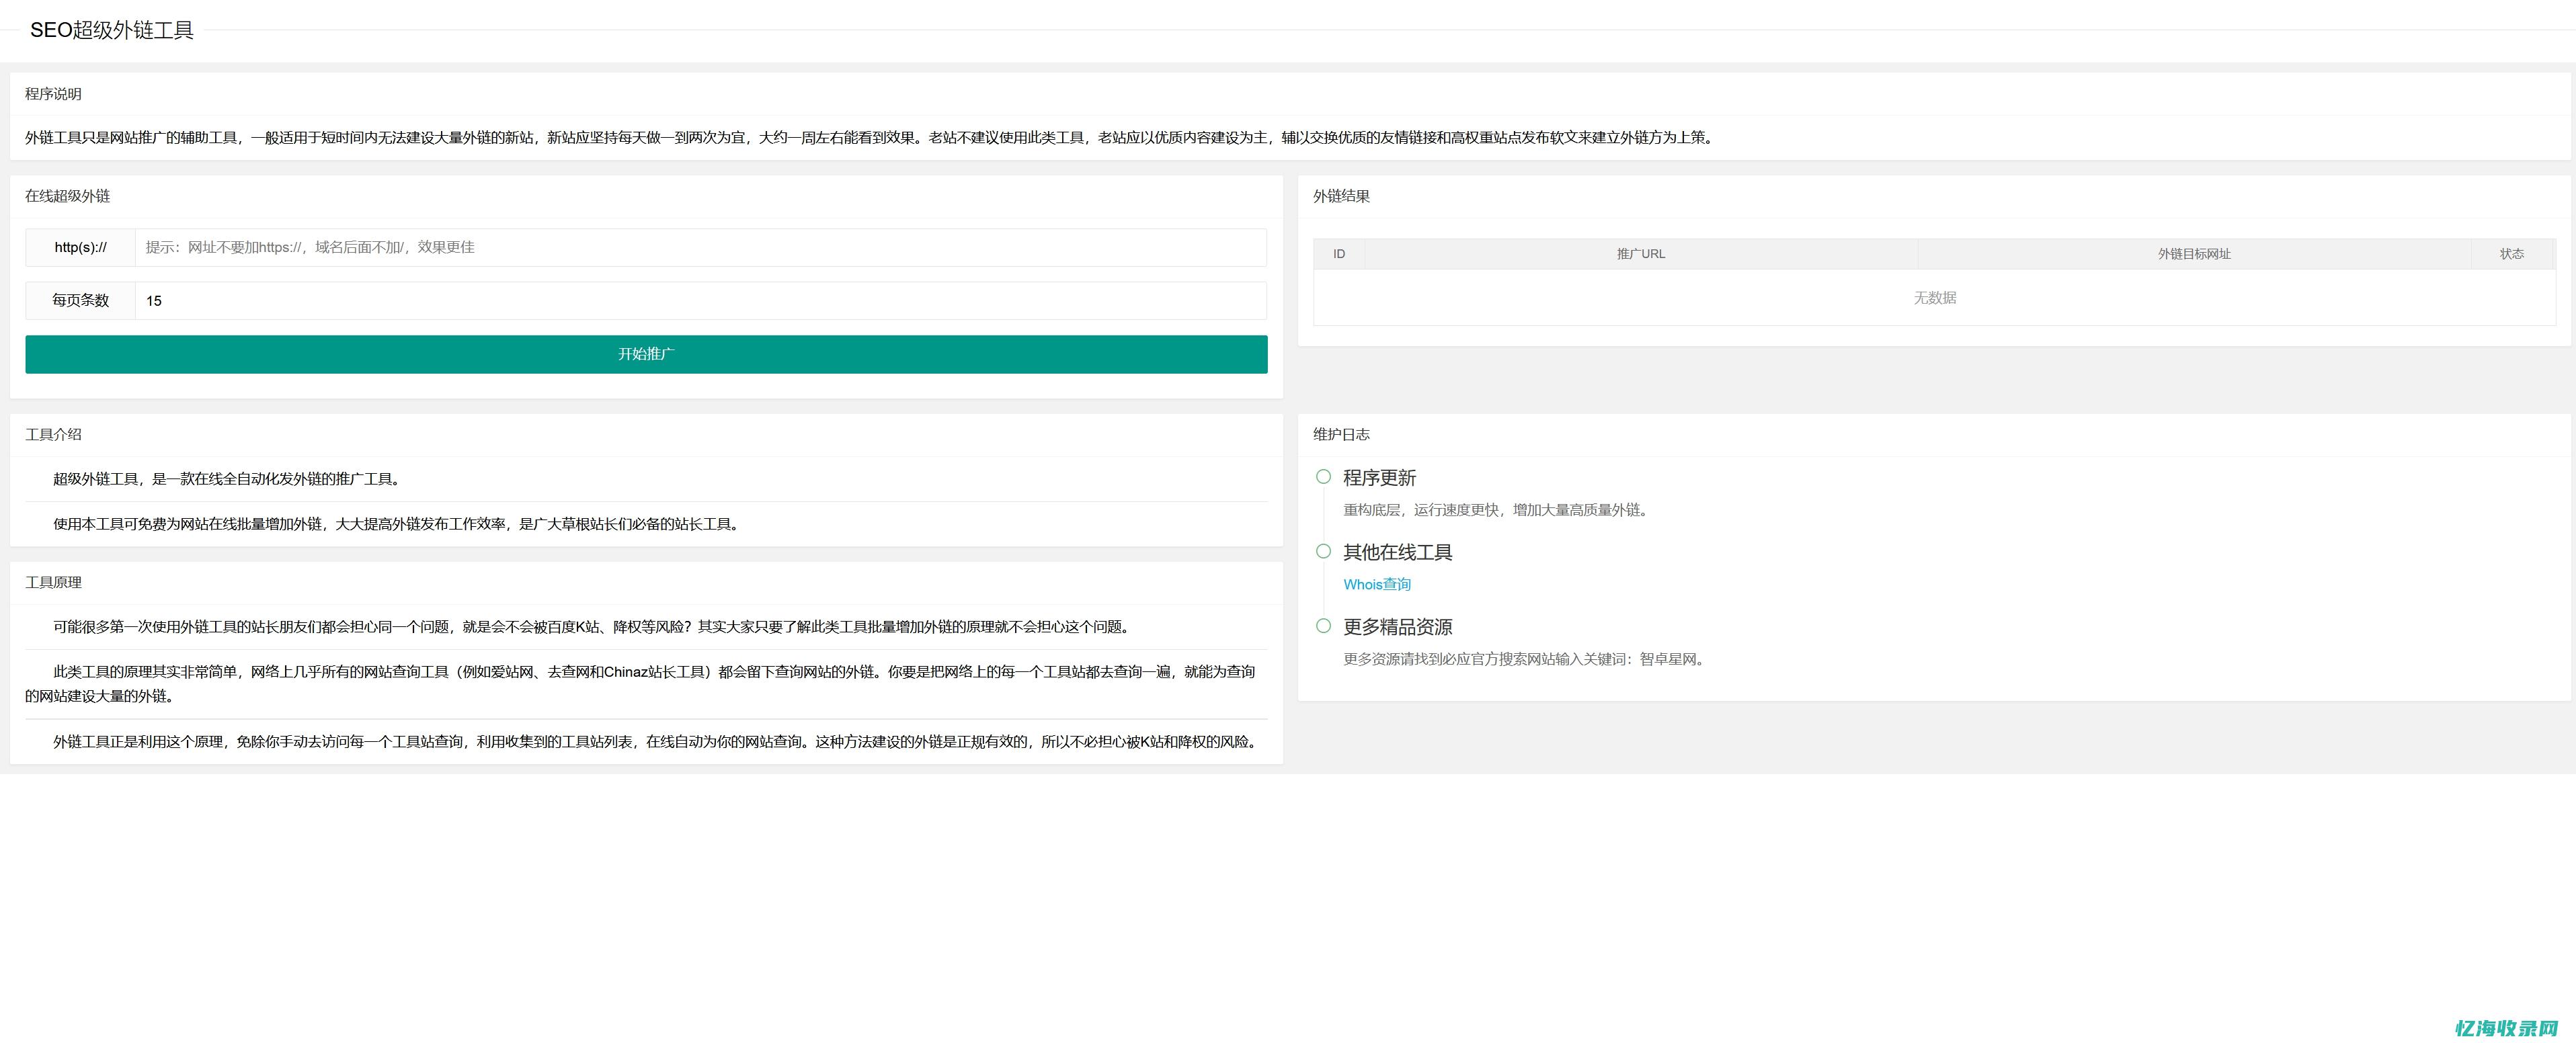
Task: Click the 工具介绍 panel heading
Action: tap(53, 434)
